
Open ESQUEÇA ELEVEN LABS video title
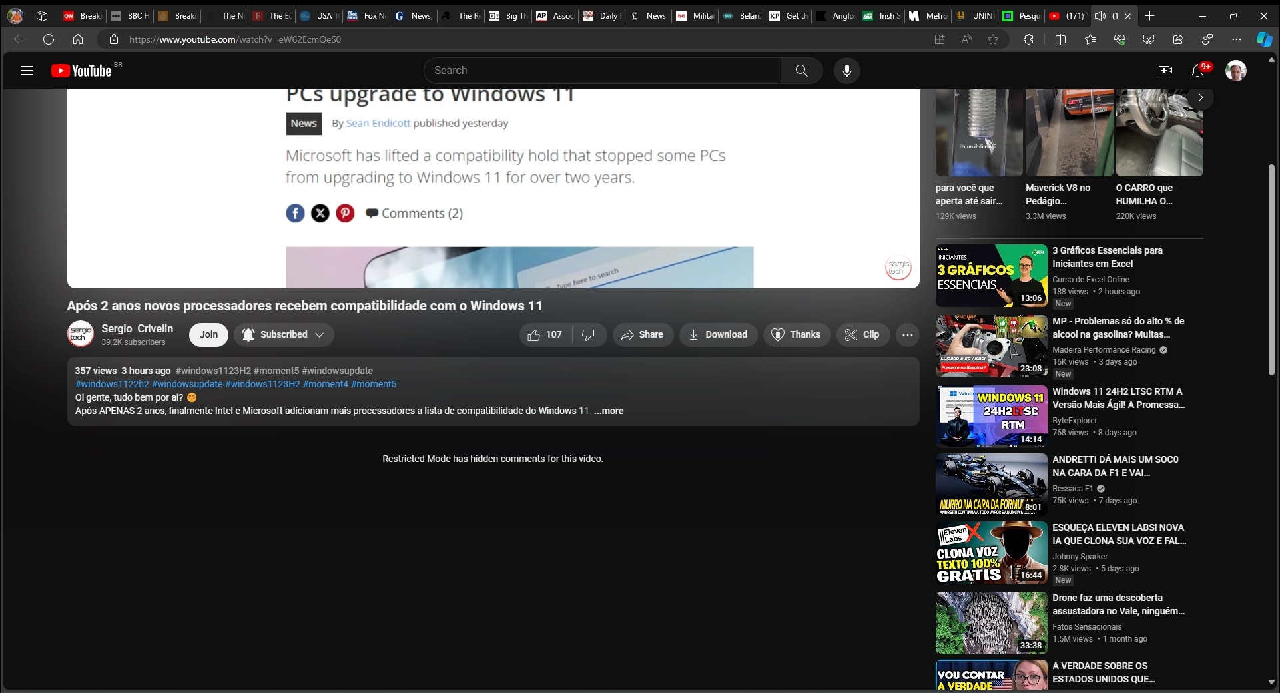1119,534
